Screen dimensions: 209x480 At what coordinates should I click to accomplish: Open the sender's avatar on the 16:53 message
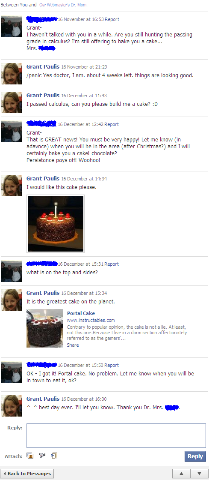[12, 26]
